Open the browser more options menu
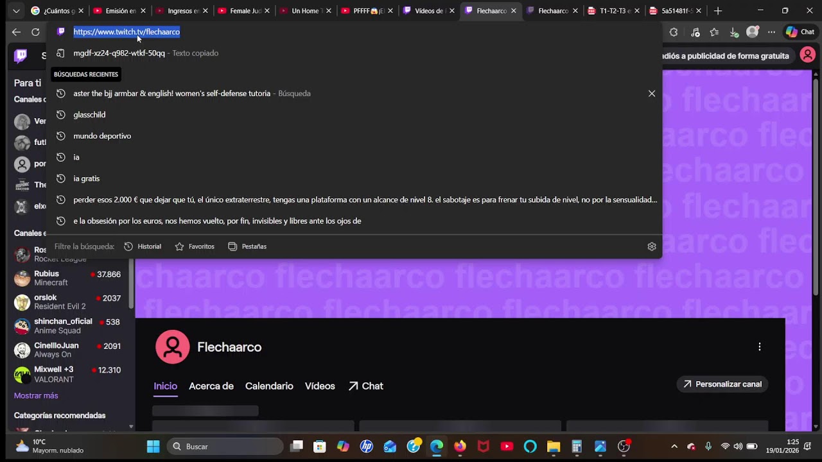 pos(772,32)
